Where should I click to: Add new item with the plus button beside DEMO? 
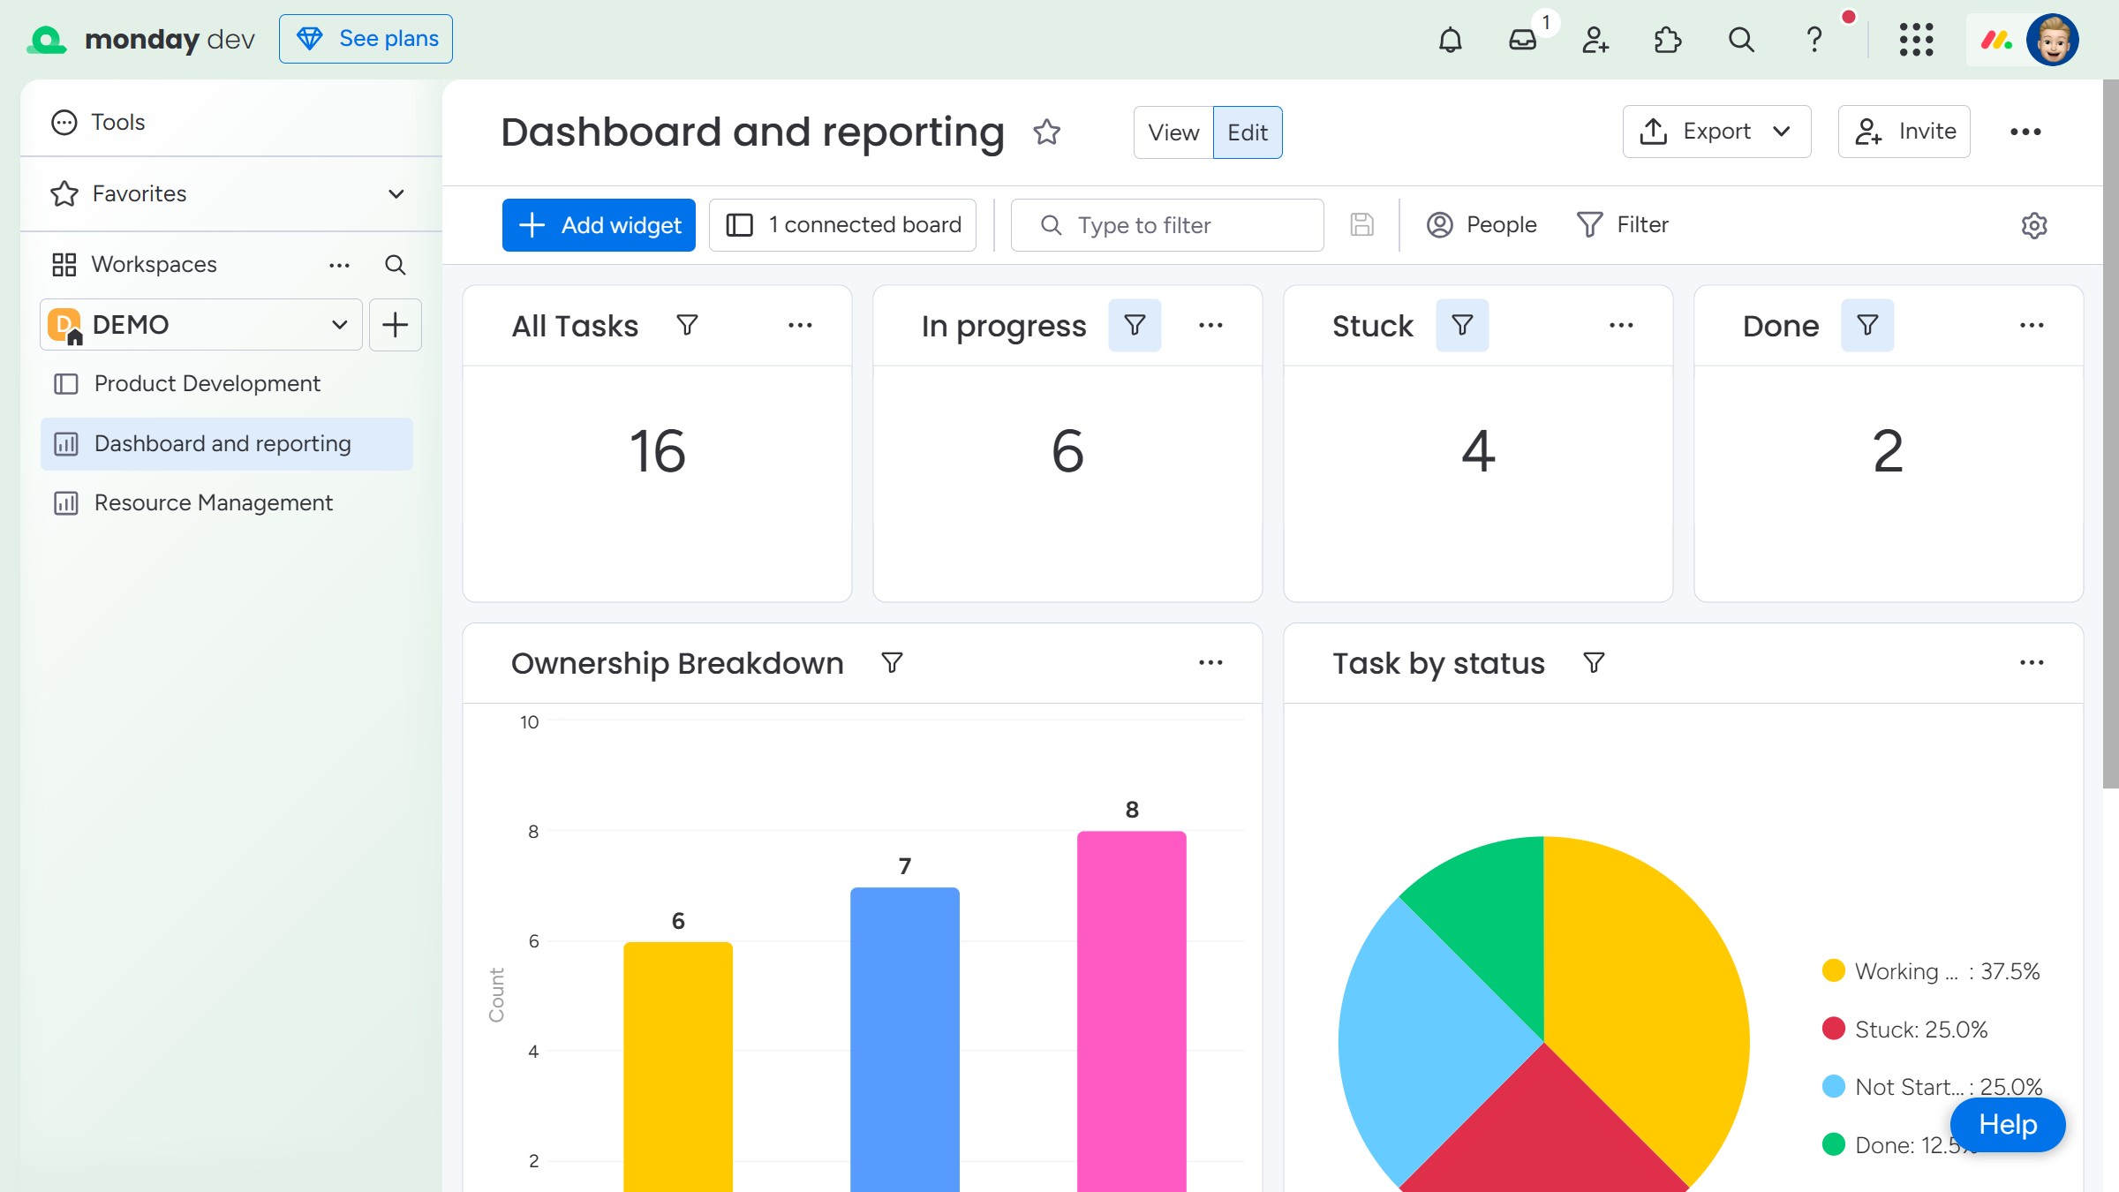click(396, 325)
